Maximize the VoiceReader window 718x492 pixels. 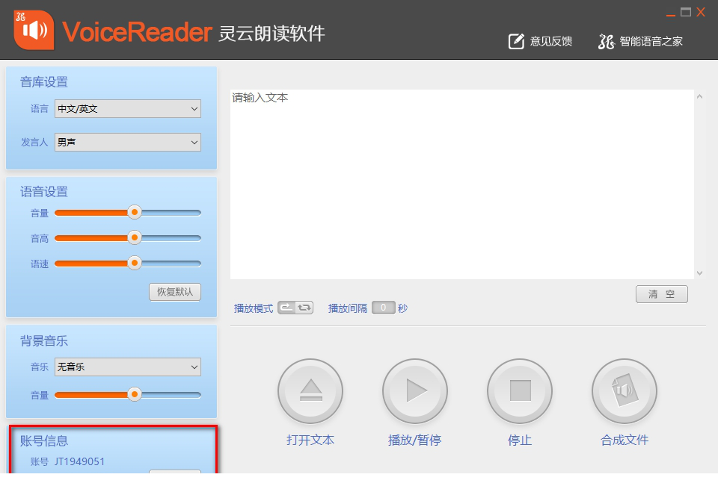click(x=686, y=13)
